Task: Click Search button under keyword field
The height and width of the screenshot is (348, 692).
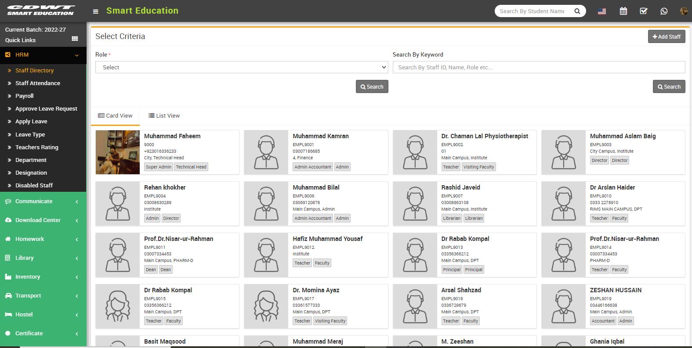Action: (x=669, y=87)
